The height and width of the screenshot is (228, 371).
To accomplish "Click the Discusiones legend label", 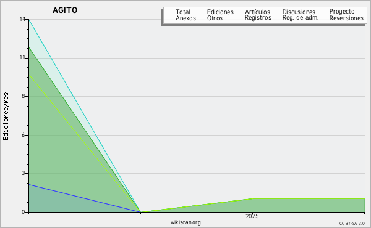I will (x=299, y=12).
